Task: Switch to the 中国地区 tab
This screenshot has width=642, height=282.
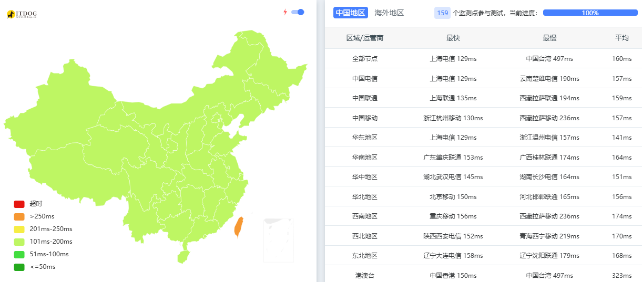Action: tap(350, 13)
